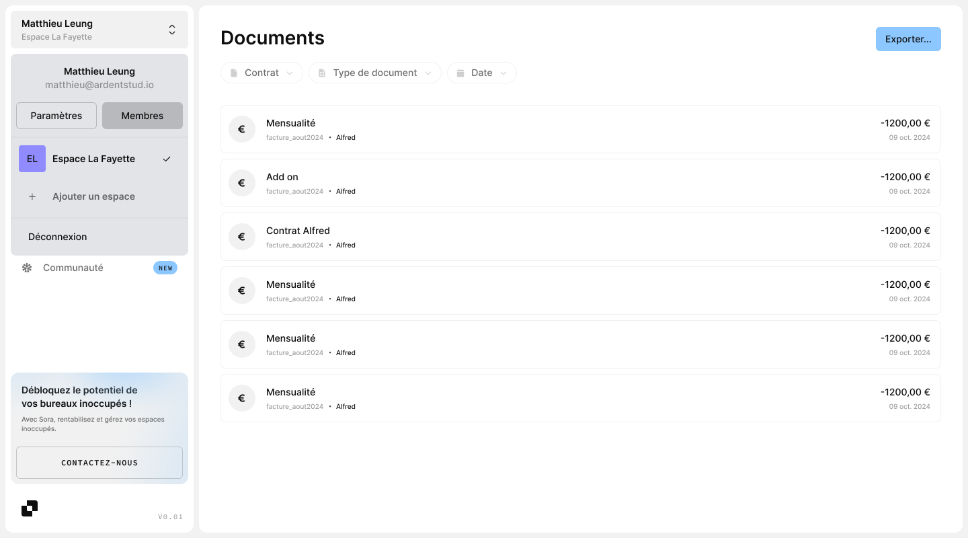
Task: Click the document icon in Contrat filter
Action: click(234, 73)
